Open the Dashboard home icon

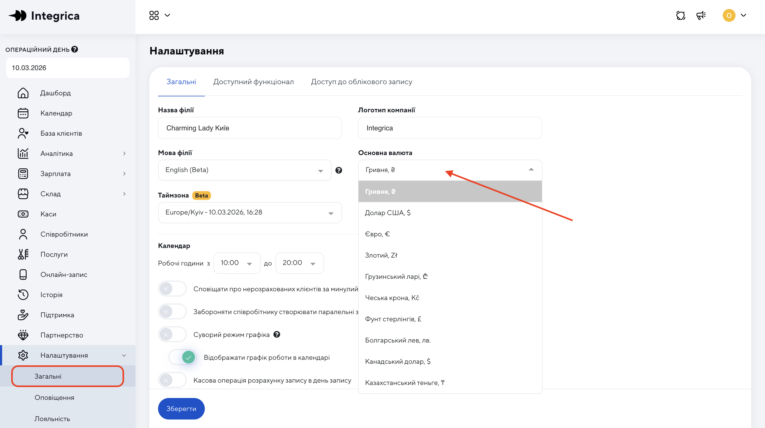(23, 93)
